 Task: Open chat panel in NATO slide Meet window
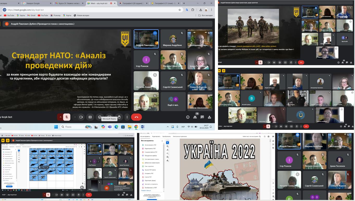[x=202, y=117]
